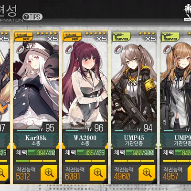
Task: Click Kar98k's magnifier detail icon
Action: coord(49,173)
